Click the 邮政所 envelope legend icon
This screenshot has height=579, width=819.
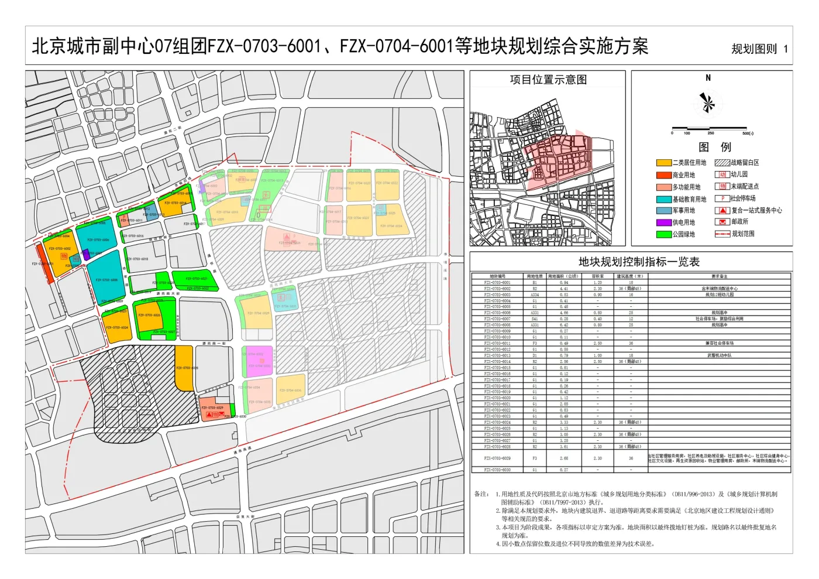(722, 222)
